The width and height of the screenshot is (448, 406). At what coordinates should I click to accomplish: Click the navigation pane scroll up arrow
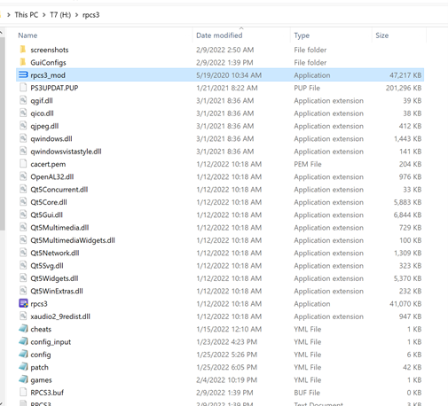point(2,32)
